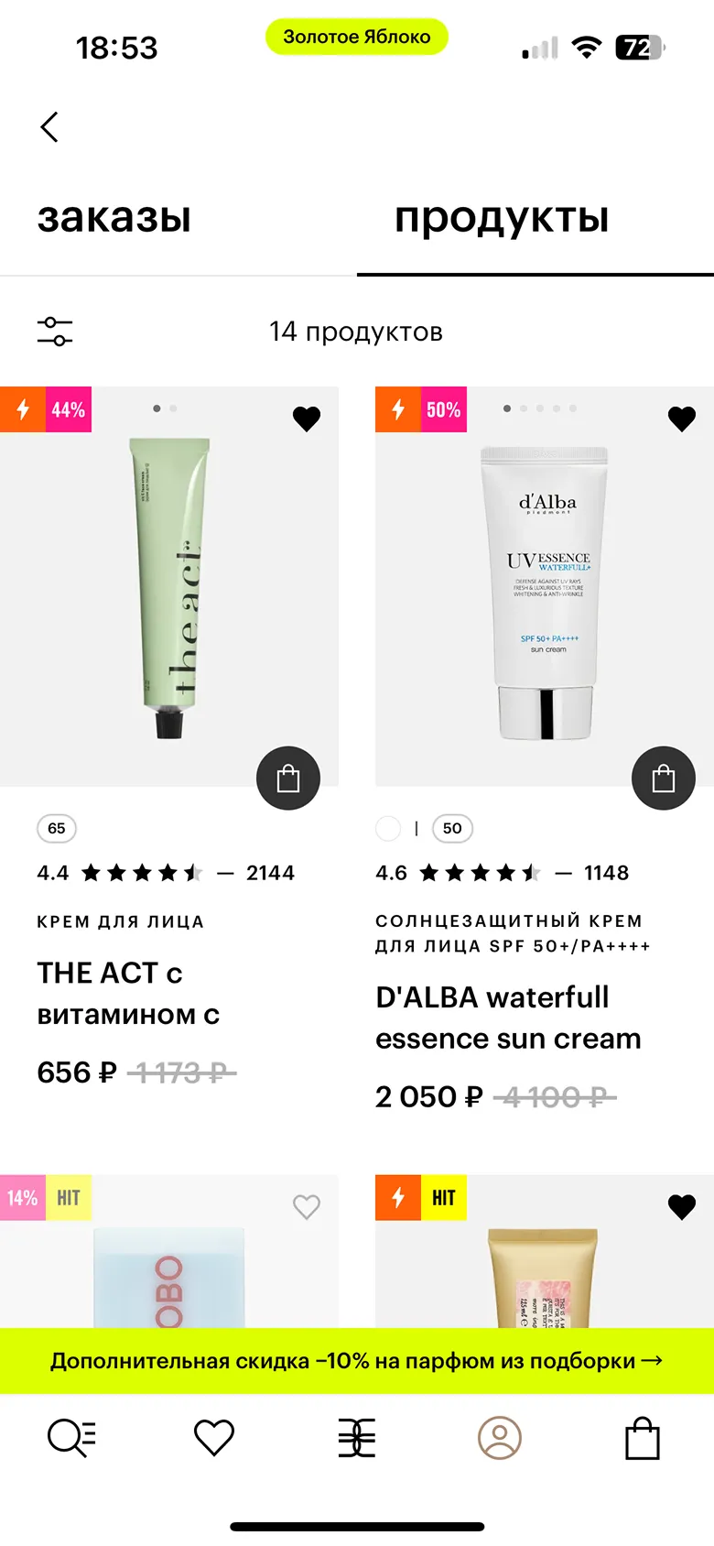Open shopping bag in bottom navigation
This screenshot has width=714, height=1546.
point(643,1438)
